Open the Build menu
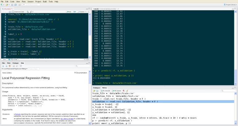238x126 pixels. point(45,2)
